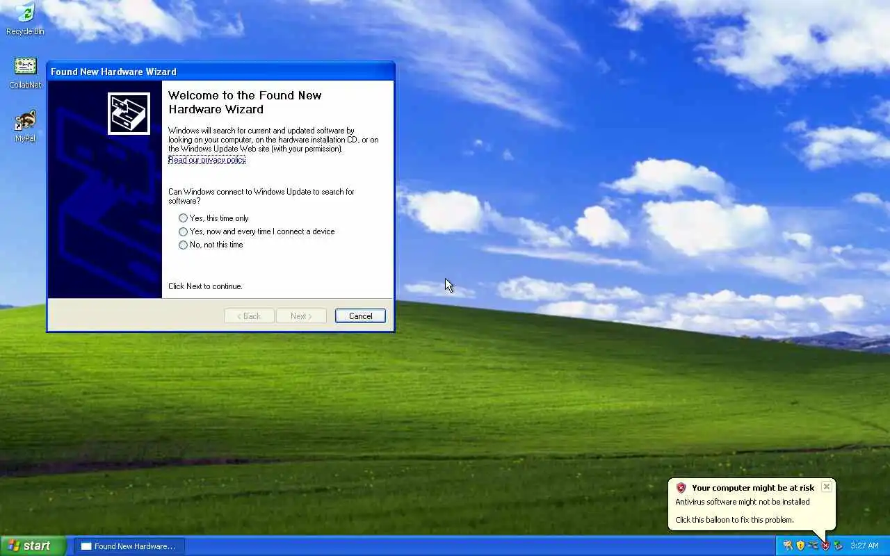The height and width of the screenshot is (556, 890).
Task: Click the "Your computer might be at risk" heading
Action: tap(753, 488)
